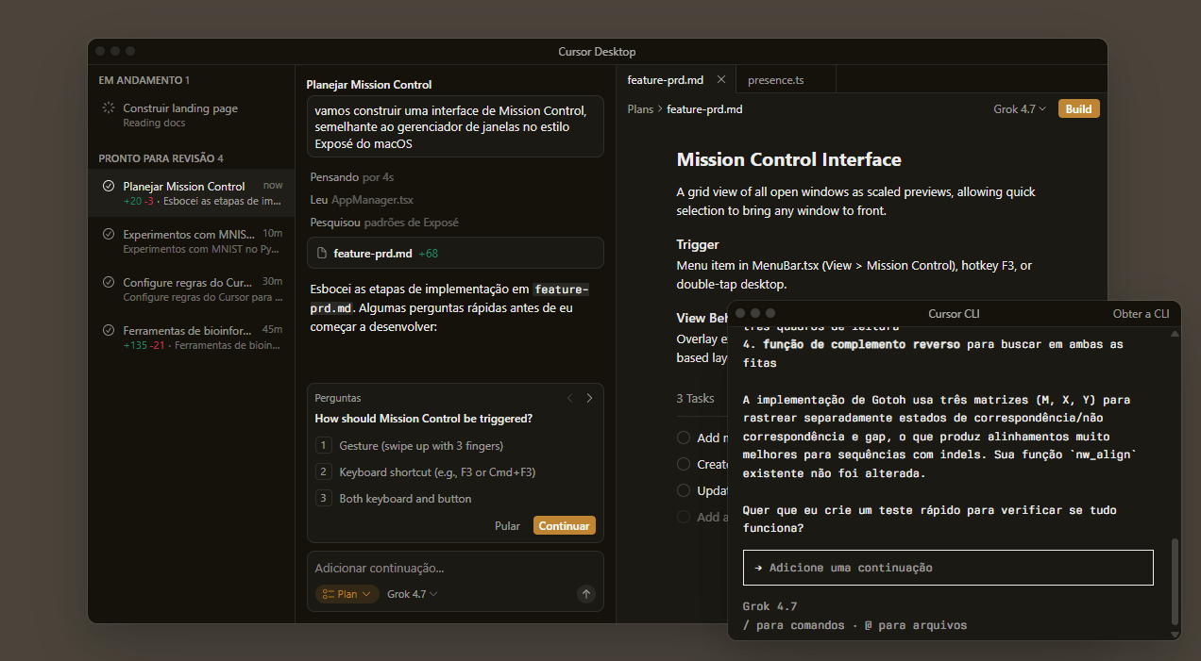Click feature-prd.md in the breadcrumb
Screen dimensions: 1201x661
coord(704,109)
